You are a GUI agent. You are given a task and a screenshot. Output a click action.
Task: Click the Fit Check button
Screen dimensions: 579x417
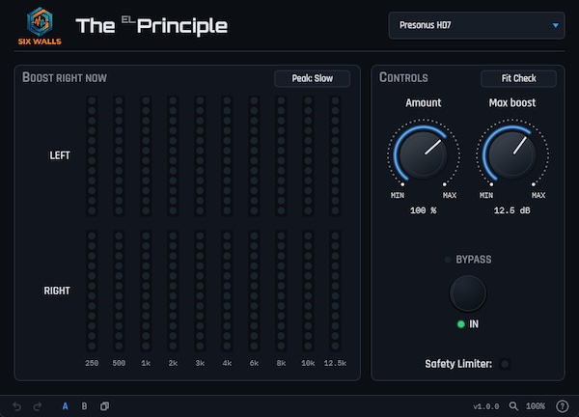(518, 78)
